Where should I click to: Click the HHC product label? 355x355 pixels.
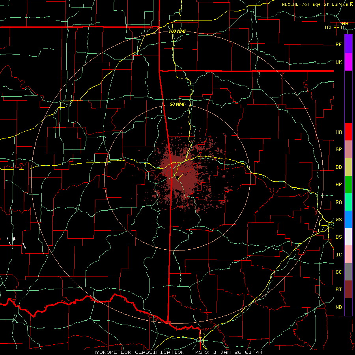347,24
